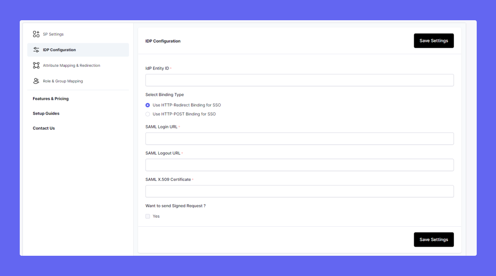Select HTTP-POST Binding for SSO
Image resolution: width=496 pixels, height=276 pixels.
point(148,114)
